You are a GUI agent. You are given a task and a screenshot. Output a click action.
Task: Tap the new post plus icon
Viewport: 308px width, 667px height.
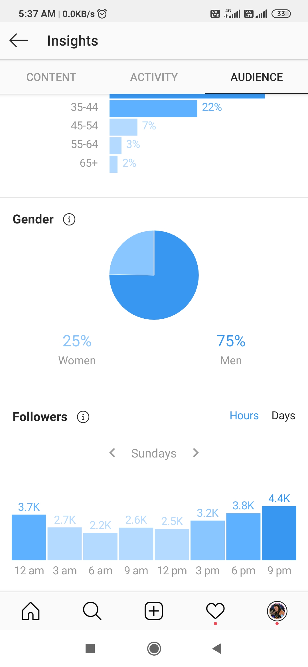154,611
